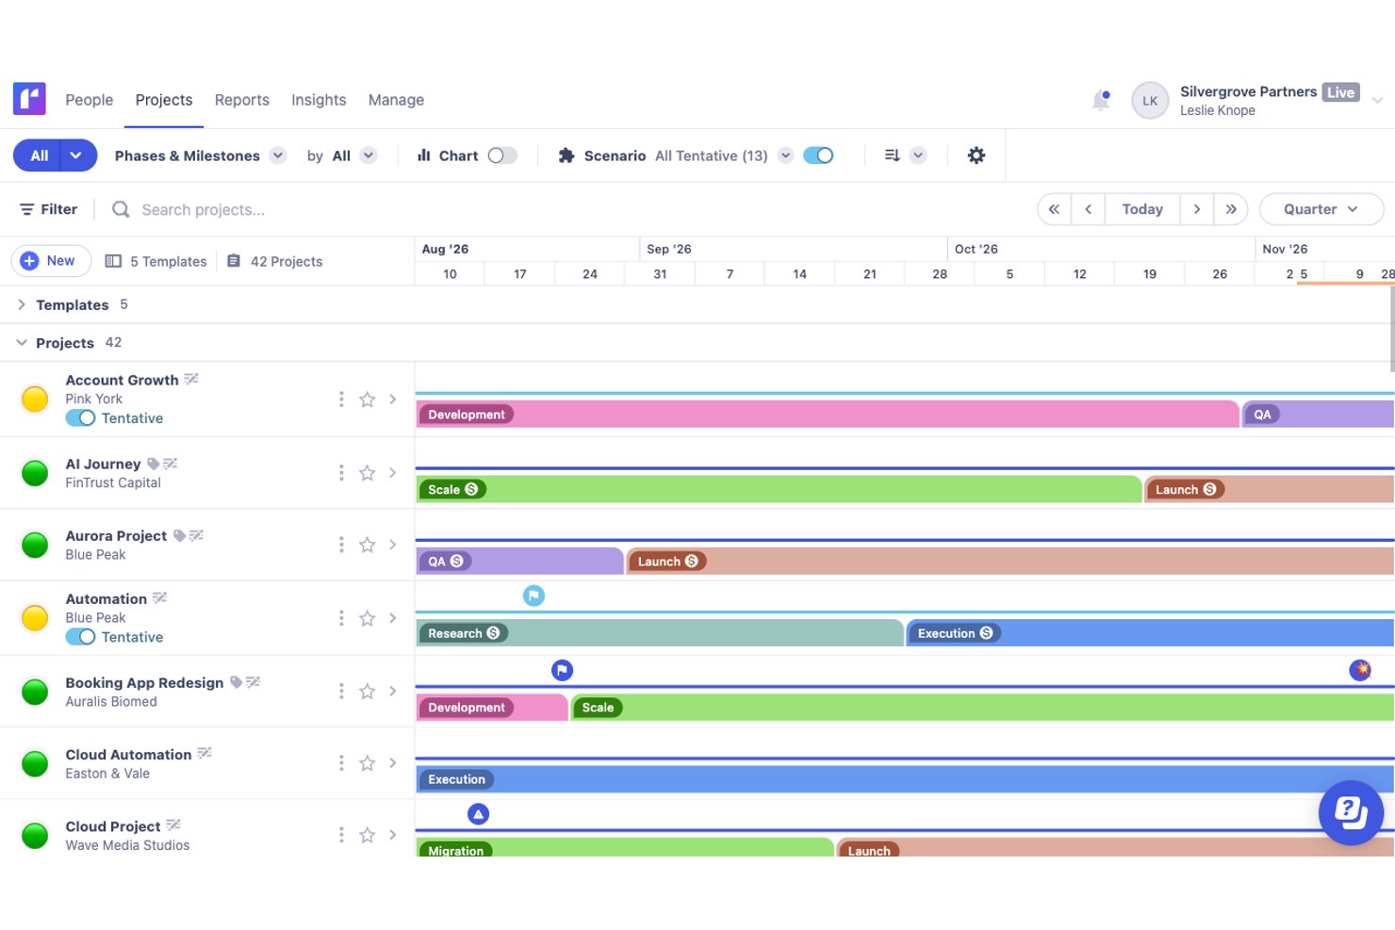Open the Filter button
Screen dimensions: 1395x930
click(49, 209)
